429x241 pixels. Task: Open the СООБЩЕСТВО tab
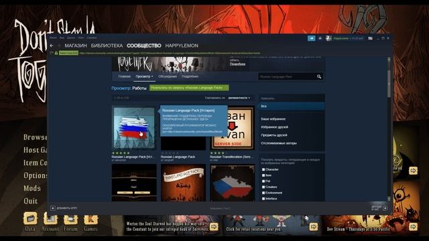144,46
